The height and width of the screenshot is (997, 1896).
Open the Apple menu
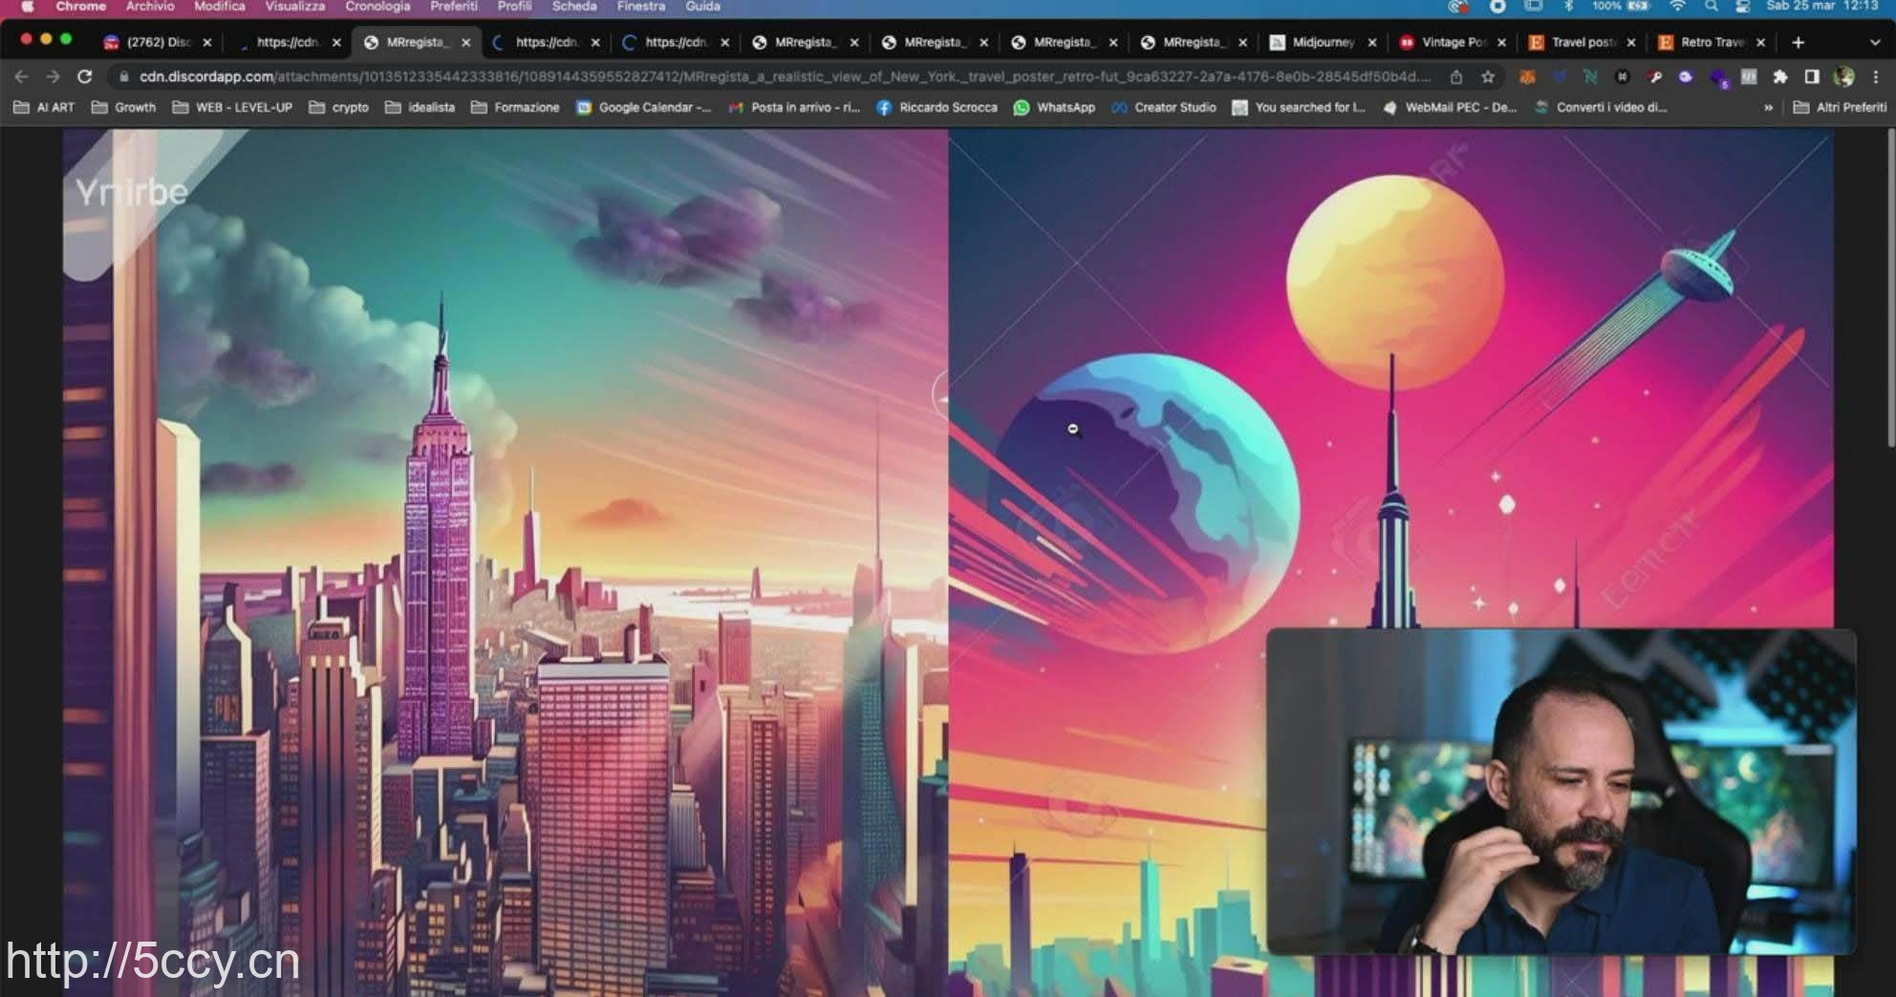tap(28, 7)
